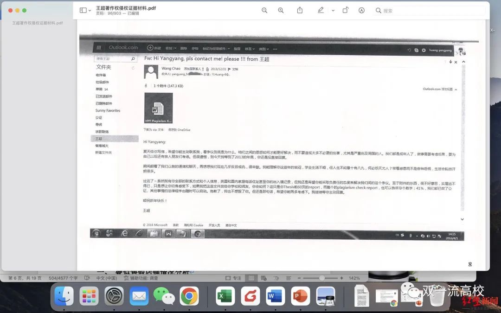This screenshot has width=501, height=313.
Task: Enable Word's 专注 focus mode
Action: click(x=233, y=278)
